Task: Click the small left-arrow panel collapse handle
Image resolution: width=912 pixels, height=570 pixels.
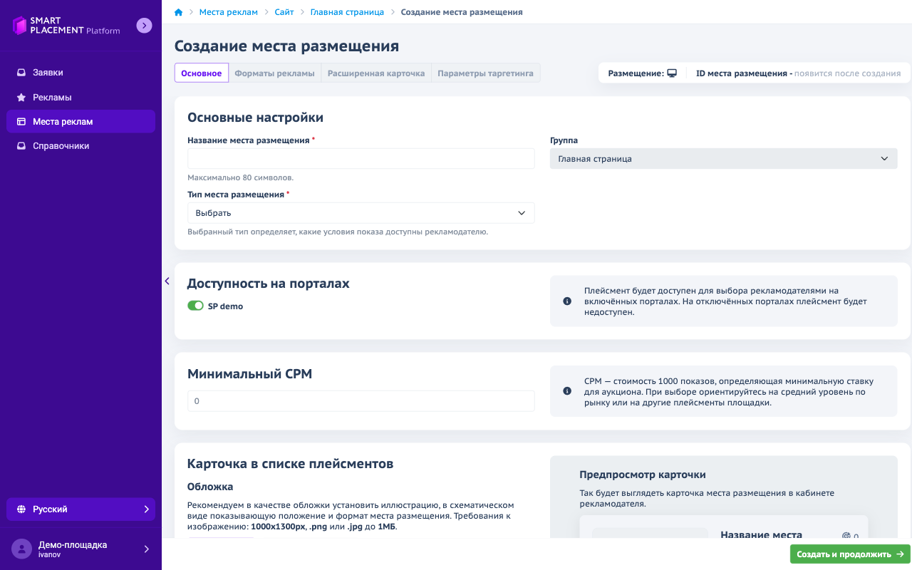Action: point(167,281)
